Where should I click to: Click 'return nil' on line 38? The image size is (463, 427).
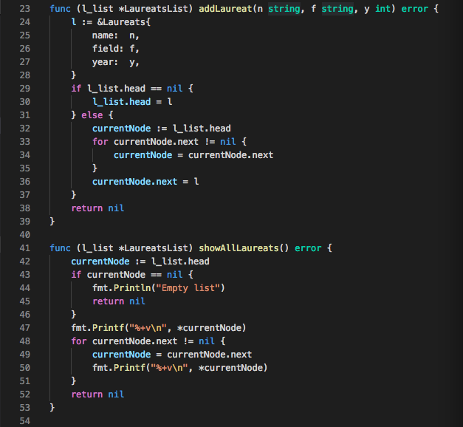point(97,208)
